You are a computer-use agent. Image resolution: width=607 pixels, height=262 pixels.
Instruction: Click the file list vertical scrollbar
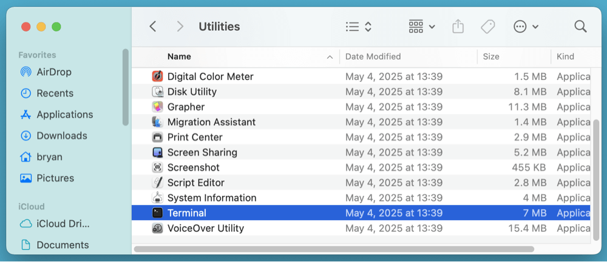(596, 180)
